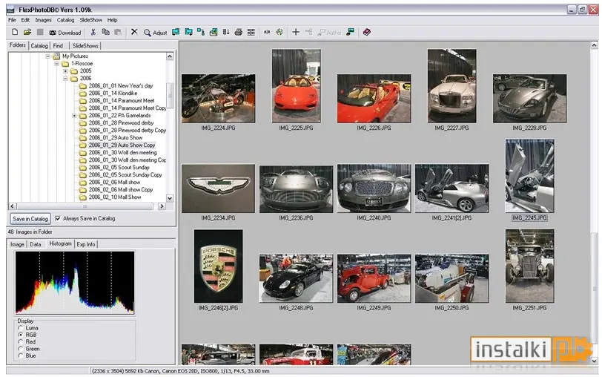
Task: Click the sort order arrows icon
Action: coord(226,32)
